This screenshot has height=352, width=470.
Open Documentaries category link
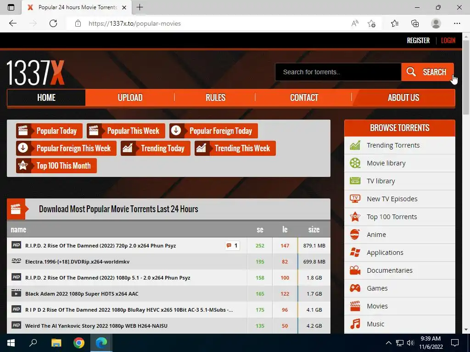[x=389, y=270]
